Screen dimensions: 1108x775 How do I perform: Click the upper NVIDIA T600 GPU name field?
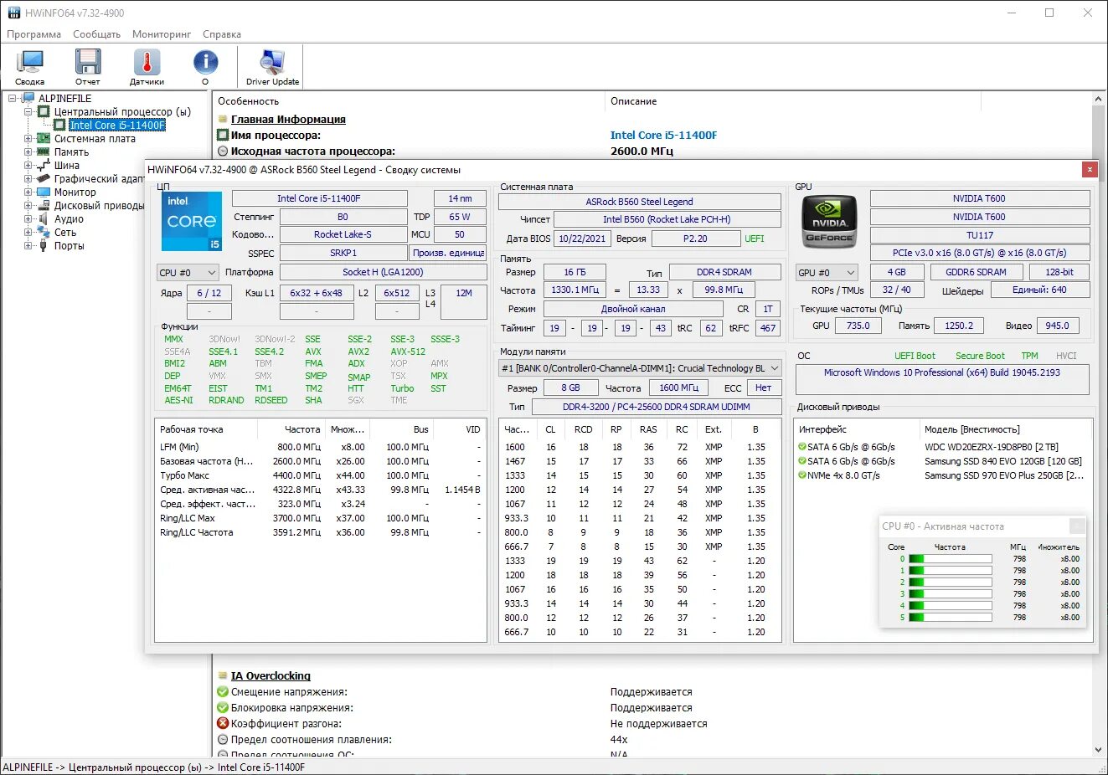click(979, 198)
